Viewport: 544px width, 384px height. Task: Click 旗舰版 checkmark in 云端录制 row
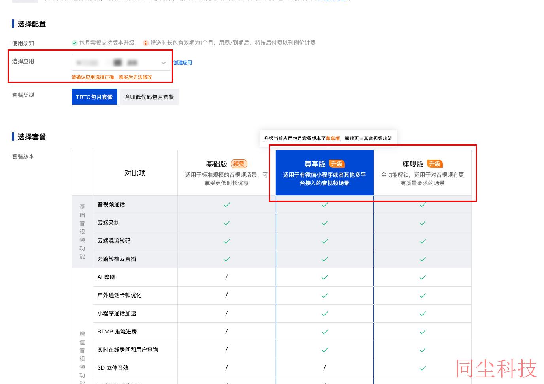pyautogui.click(x=423, y=223)
